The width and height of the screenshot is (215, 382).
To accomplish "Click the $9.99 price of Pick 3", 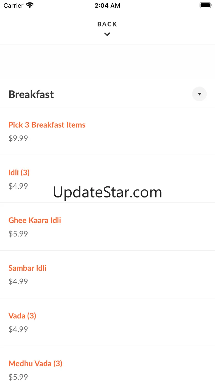I will 18,138.
